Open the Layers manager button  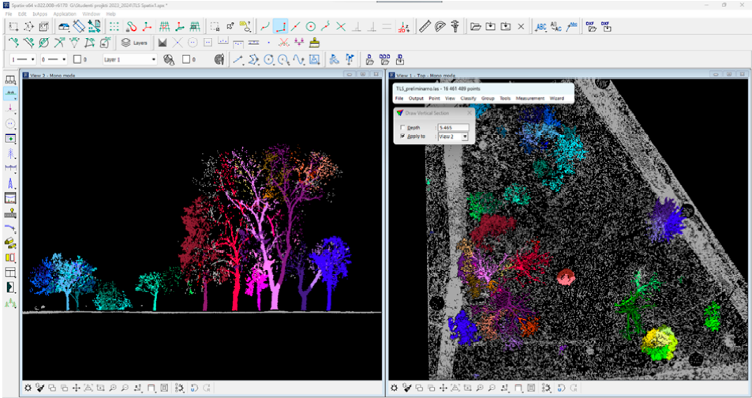point(134,43)
